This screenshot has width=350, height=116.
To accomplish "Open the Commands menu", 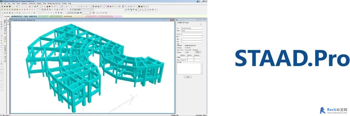I will point(32,4).
